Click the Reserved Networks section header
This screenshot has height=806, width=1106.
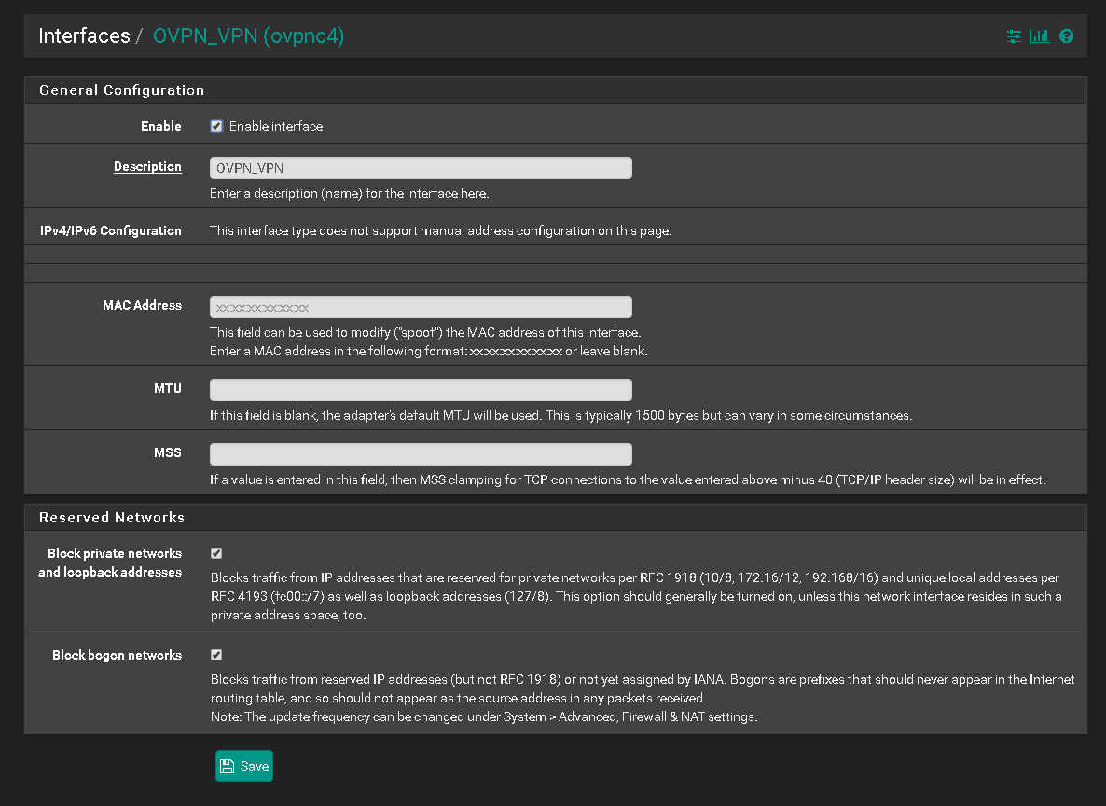[x=112, y=518]
